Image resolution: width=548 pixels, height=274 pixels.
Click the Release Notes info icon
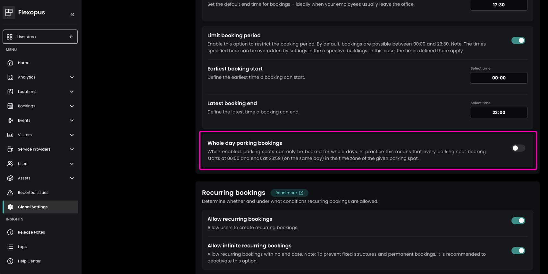point(10,232)
